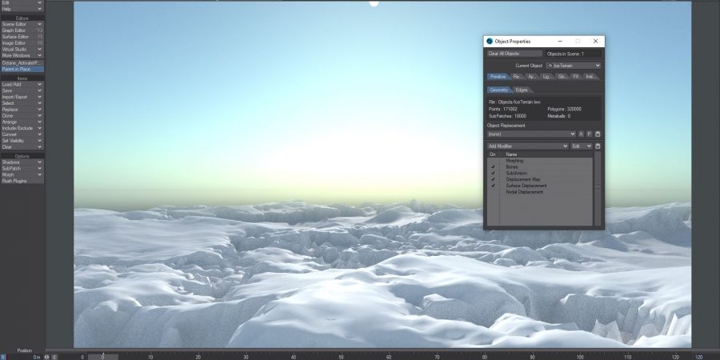Click the P button beside Object Replacement
This screenshot has width=720, height=360.
click(589, 134)
